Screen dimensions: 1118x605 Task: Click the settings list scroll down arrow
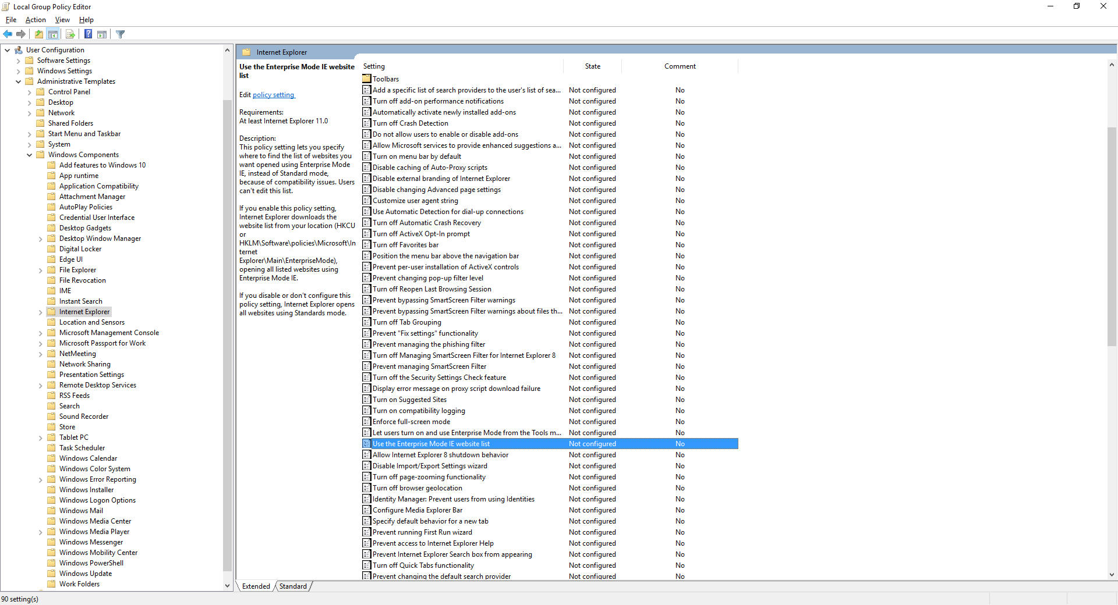(x=1112, y=575)
